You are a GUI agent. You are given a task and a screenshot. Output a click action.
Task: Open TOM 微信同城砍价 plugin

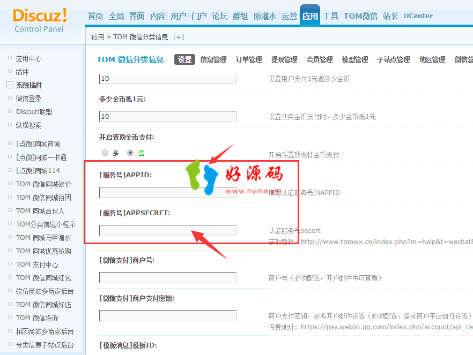point(44,184)
